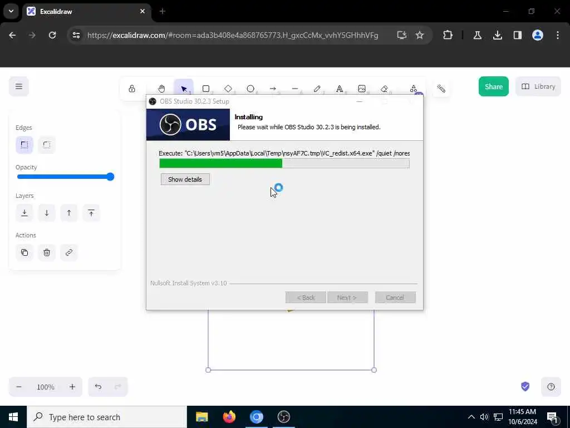Image resolution: width=570 pixels, height=428 pixels.
Task: Reset zoom via 100% label
Action: click(46, 387)
